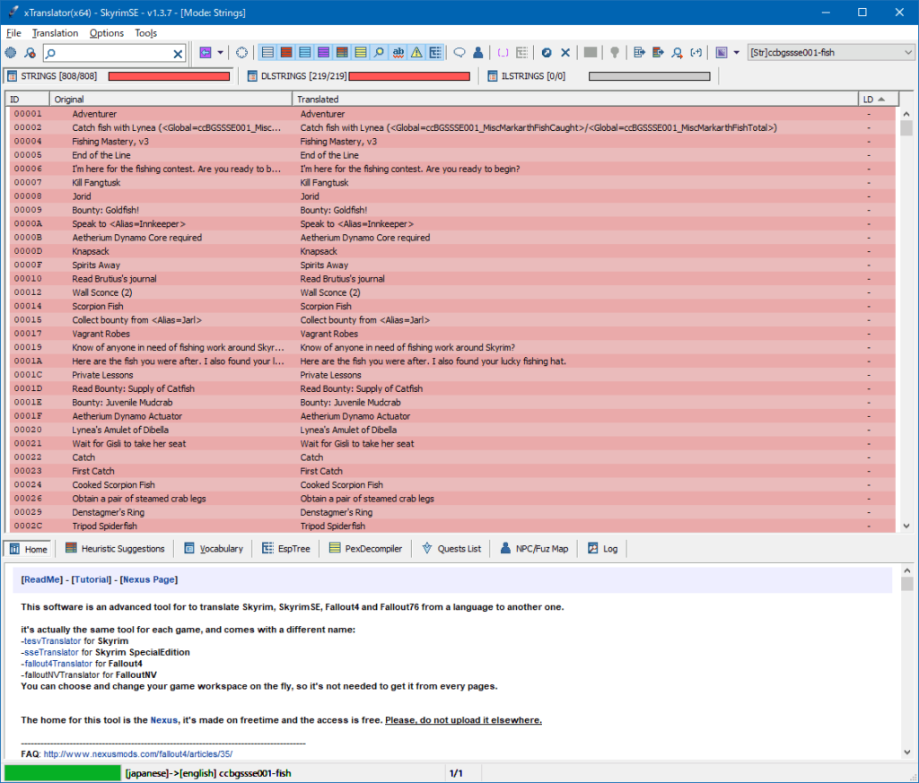Click the grayed tree-list icon near brackets

(521, 53)
